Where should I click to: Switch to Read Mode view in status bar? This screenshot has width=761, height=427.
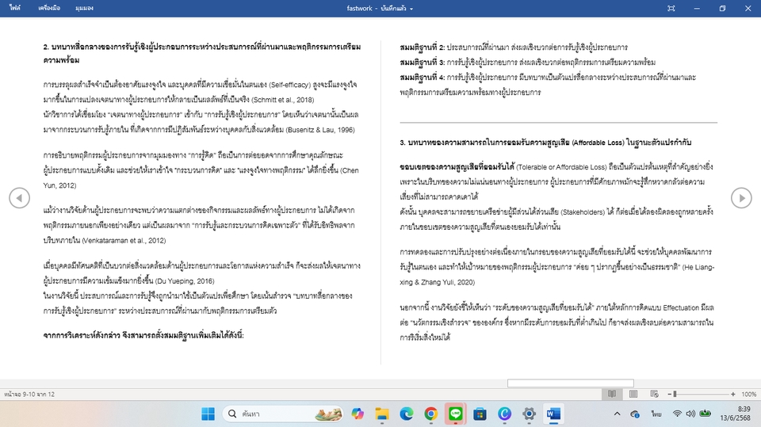tap(611, 394)
